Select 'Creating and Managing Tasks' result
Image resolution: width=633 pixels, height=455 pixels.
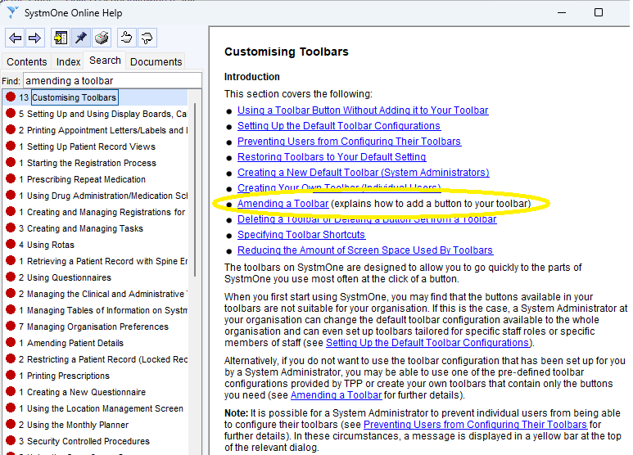[x=85, y=228]
